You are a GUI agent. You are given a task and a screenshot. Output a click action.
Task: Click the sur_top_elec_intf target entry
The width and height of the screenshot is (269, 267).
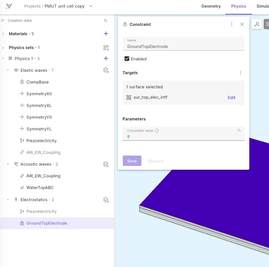[150, 97]
